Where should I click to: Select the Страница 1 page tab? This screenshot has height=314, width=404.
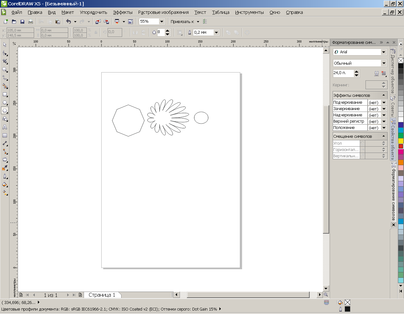(102, 295)
